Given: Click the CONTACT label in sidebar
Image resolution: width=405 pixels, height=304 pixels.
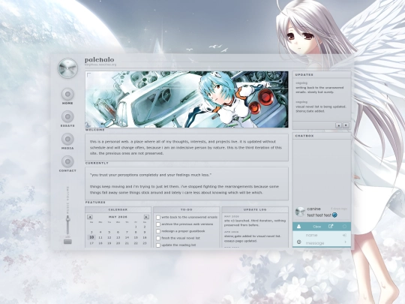Looking at the screenshot, I should pyautogui.click(x=67, y=170).
